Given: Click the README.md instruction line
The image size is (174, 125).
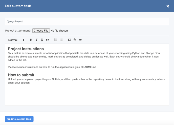Looking at the screenshot, I should pyautogui.click(x=52, y=67).
